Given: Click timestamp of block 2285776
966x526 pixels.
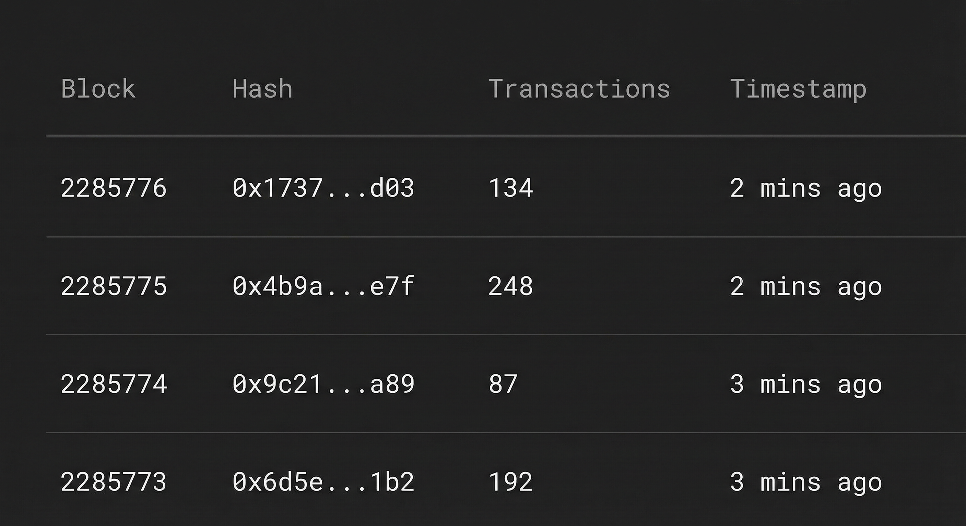Looking at the screenshot, I should [806, 189].
